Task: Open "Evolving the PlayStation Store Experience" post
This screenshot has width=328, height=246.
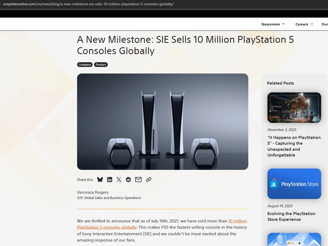Action: coord(291,217)
